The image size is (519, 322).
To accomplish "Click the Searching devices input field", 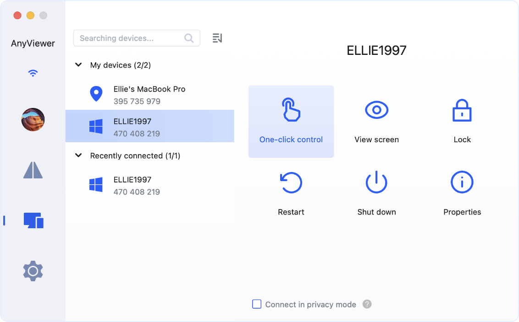I will tap(130, 38).
